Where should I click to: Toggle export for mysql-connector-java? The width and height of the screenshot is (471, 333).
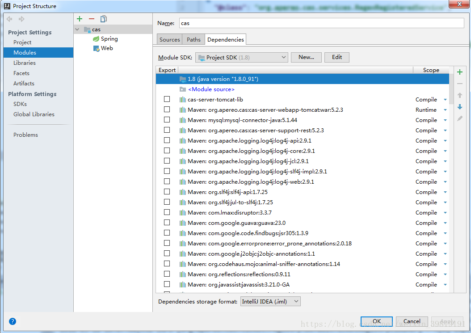coord(167,120)
